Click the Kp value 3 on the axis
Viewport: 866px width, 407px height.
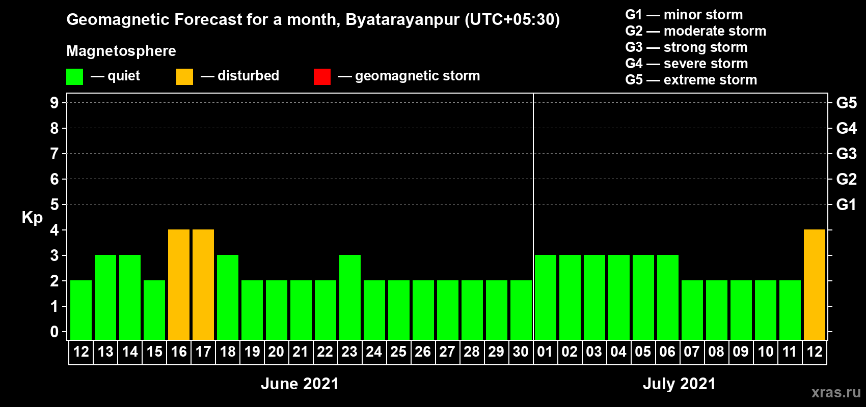click(55, 255)
